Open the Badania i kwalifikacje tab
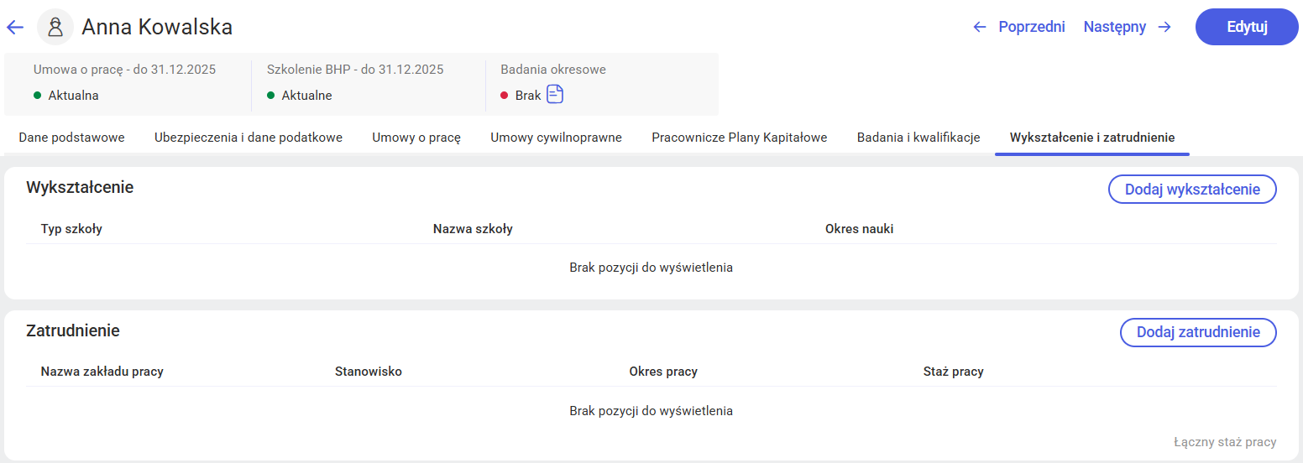 [918, 138]
